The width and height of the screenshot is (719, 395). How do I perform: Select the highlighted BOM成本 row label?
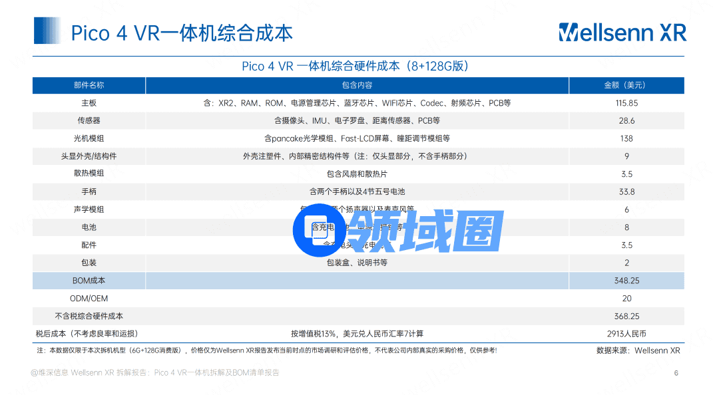point(89,281)
